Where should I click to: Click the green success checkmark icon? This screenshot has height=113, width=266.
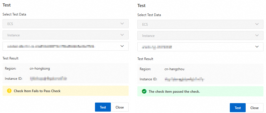pyautogui.click(x=144, y=92)
